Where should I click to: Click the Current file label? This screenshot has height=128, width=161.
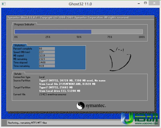point(19,94)
